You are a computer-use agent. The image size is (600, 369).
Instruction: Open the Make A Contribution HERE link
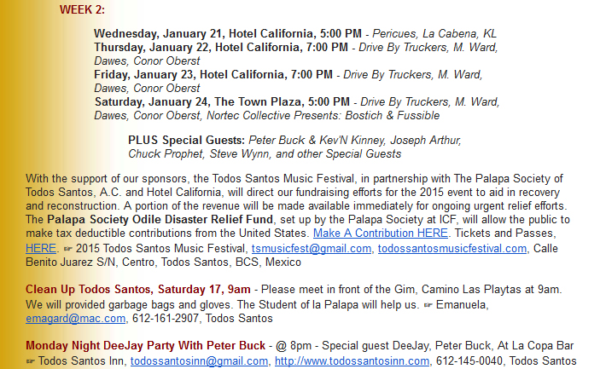tap(380, 233)
